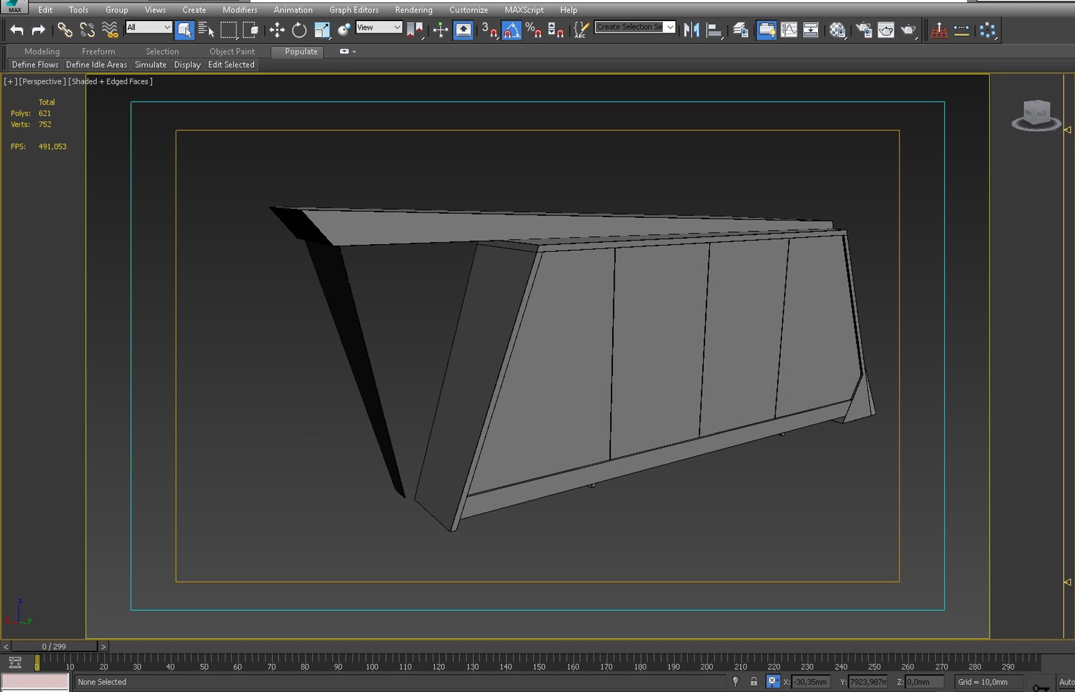1075x692 pixels.
Task: Open the Curve Editor icon
Action: pos(788,30)
